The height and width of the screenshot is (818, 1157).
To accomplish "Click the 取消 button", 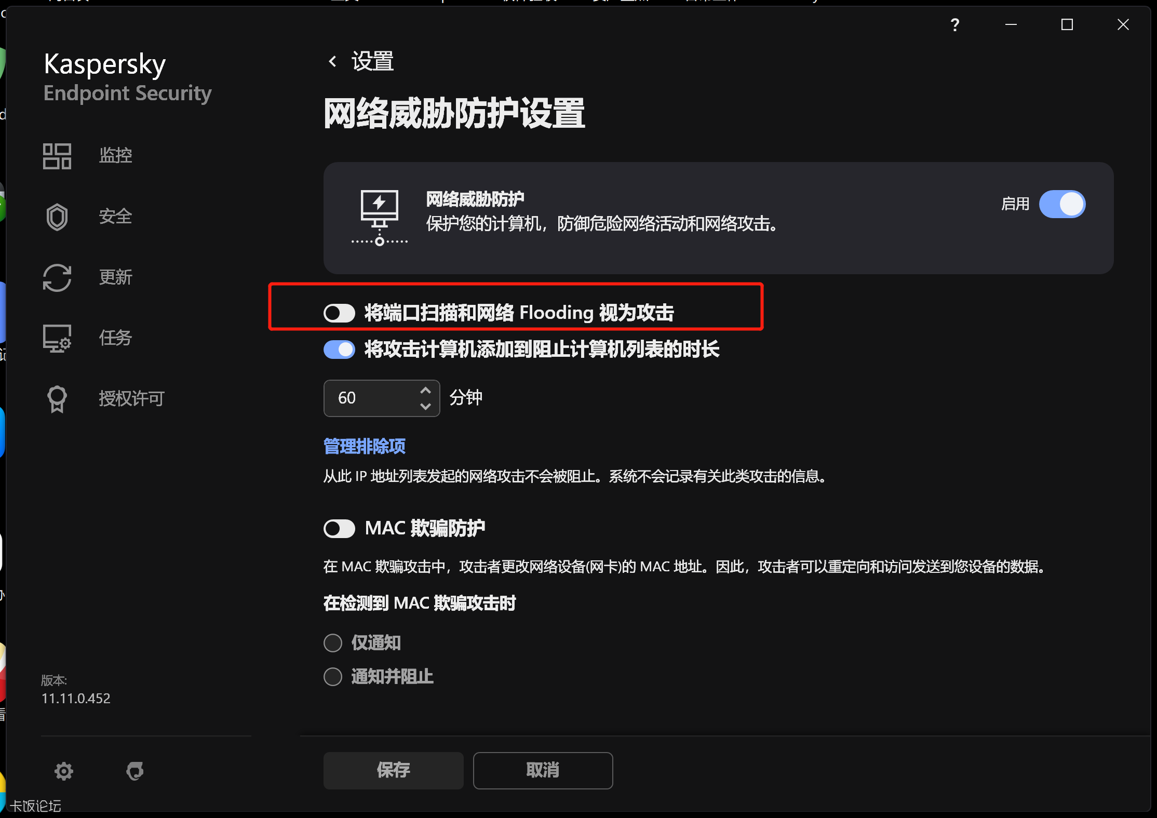I will 543,771.
